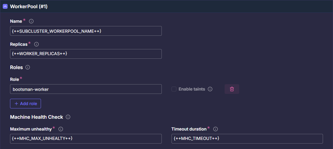Screen dimensions: 333x149
Task: Click the info icon beside Replicas
Action: point(36,44)
